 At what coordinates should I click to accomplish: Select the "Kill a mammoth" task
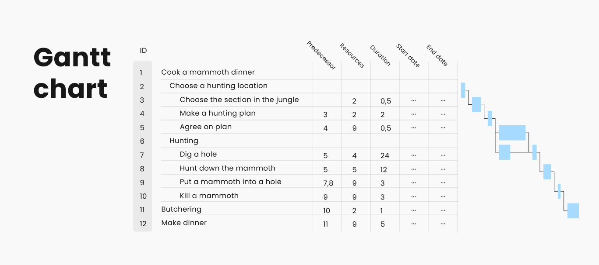tap(209, 196)
